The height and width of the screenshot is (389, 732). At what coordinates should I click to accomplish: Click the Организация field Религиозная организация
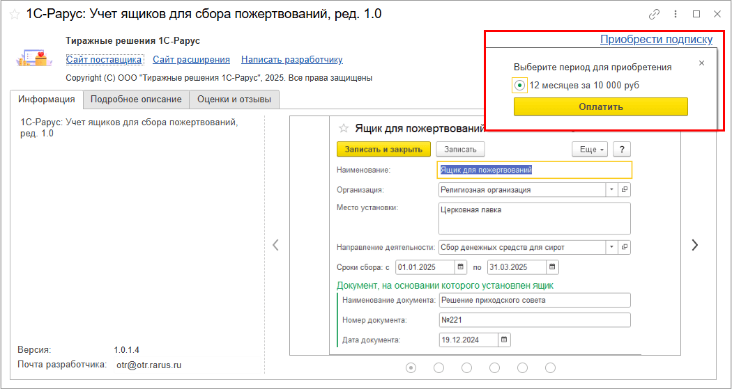coord(522,189)
